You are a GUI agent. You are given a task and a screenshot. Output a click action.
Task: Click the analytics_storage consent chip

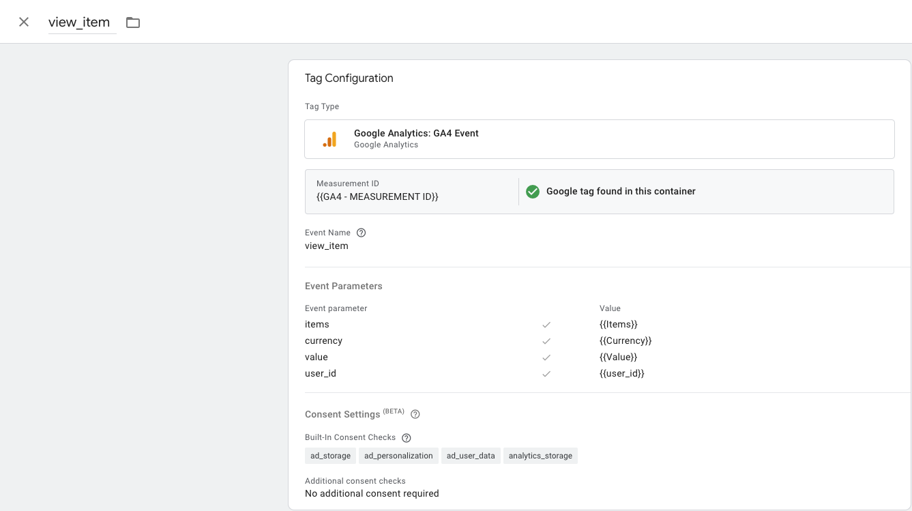coord(540,456)
